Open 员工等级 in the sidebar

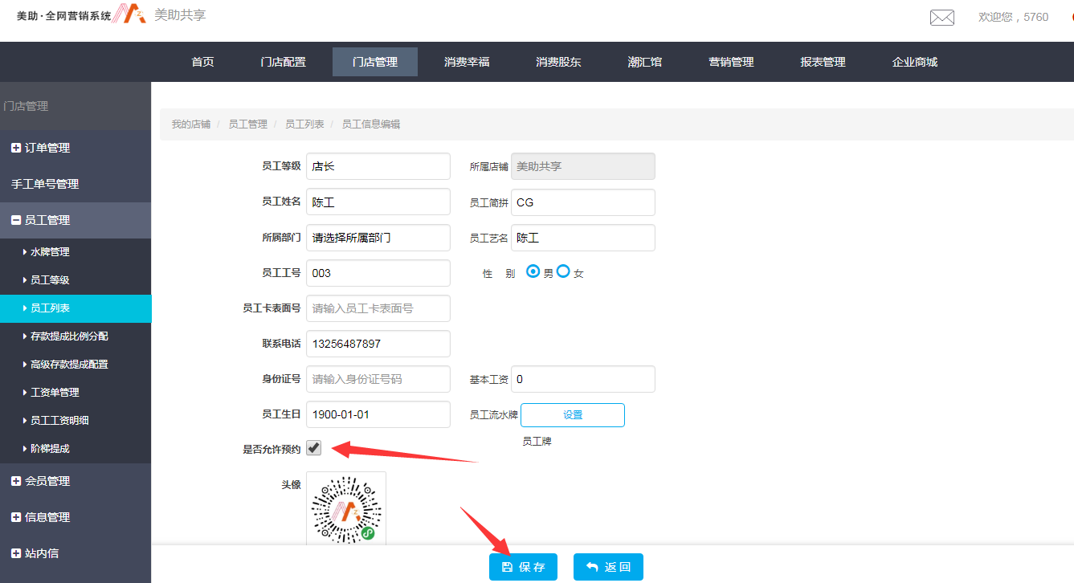76,280
